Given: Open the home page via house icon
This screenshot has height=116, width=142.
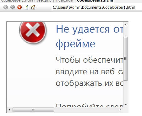Looking at the screenshot, I should pyautogui.click(x=33, y=7).
